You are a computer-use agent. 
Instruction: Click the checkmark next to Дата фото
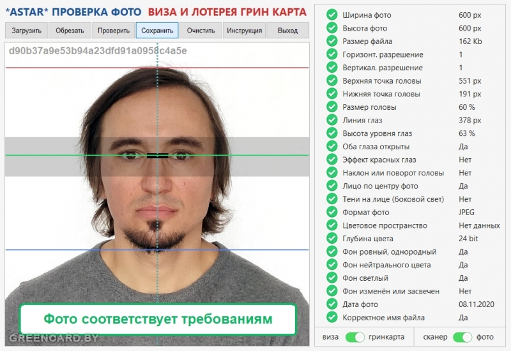pyautogui.click(x=332, y=304)
